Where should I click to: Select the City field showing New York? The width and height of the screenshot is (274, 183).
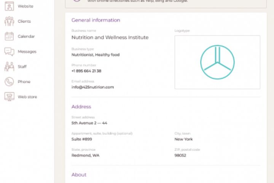point(184,139)
